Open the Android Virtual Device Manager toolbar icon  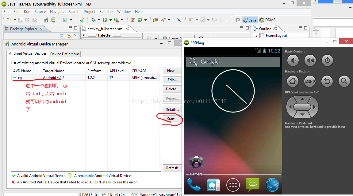coord(53,20)
